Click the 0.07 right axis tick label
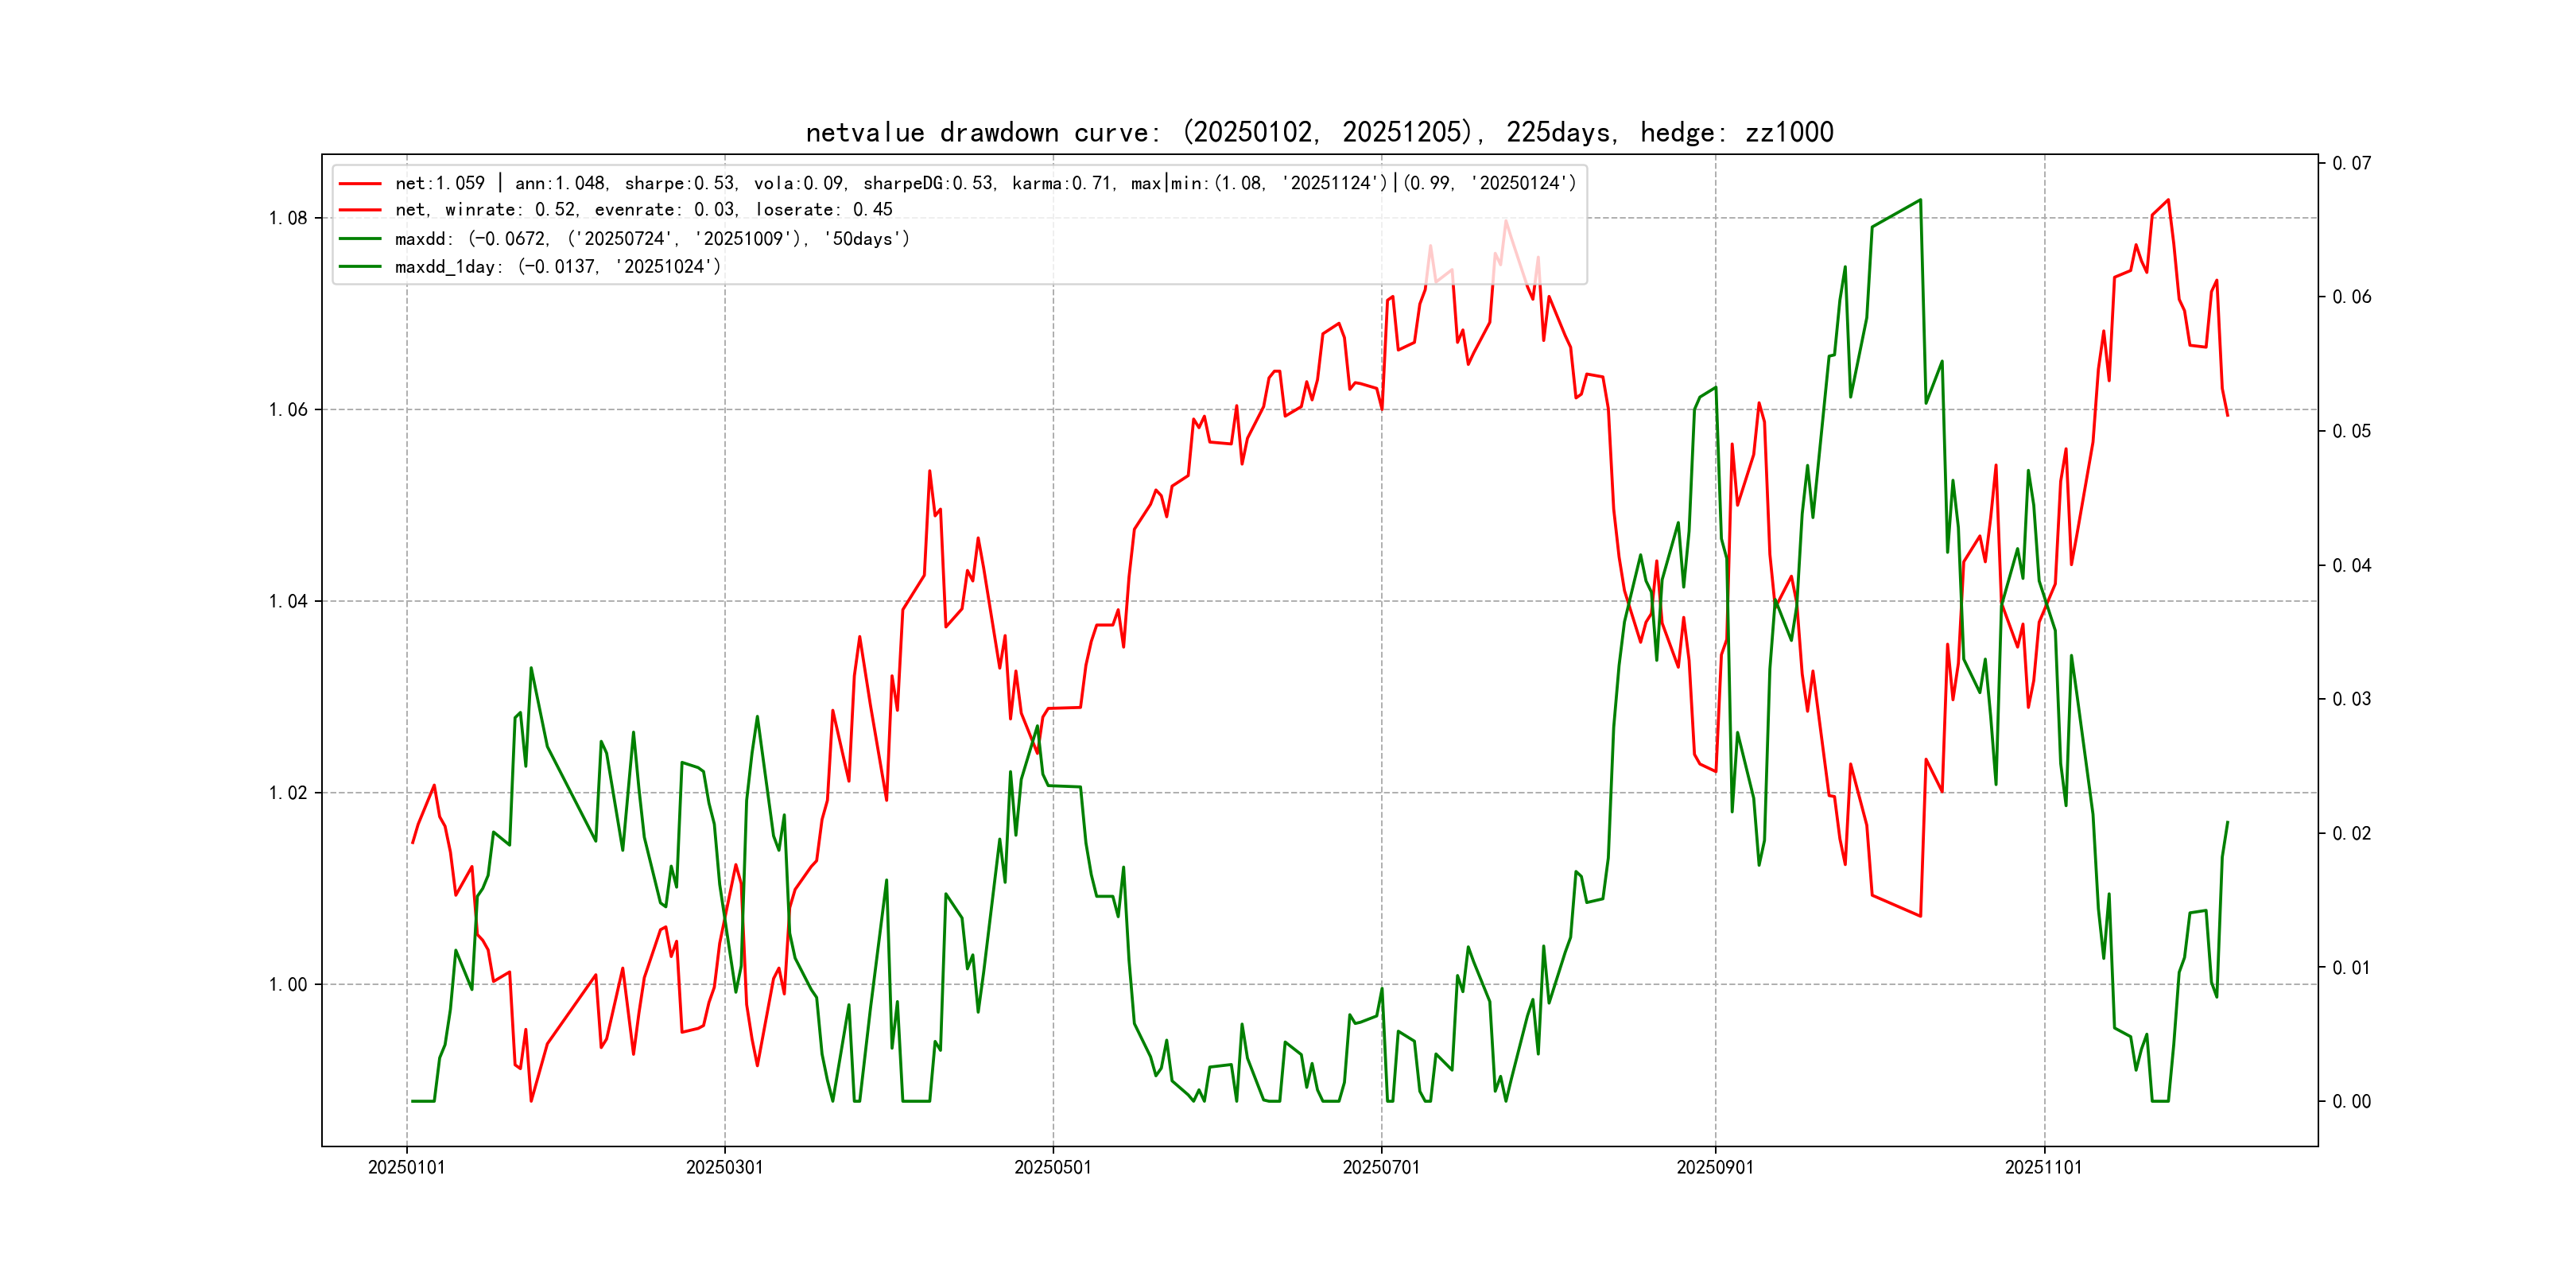Screen dimensions: 2576x1288 click(x=2351, y=164)
